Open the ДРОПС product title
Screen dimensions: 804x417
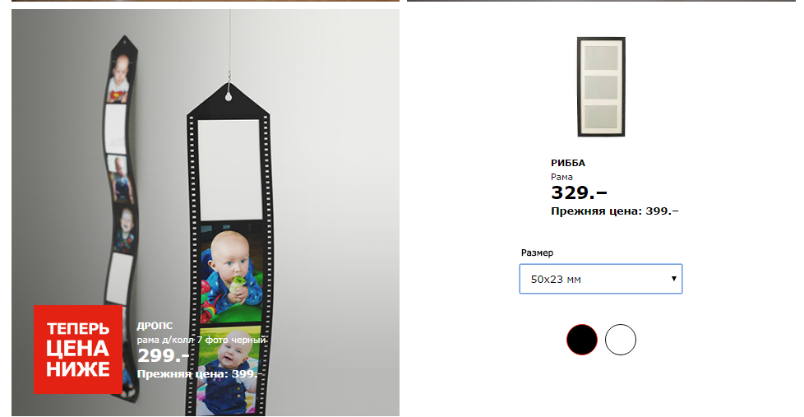155,326
